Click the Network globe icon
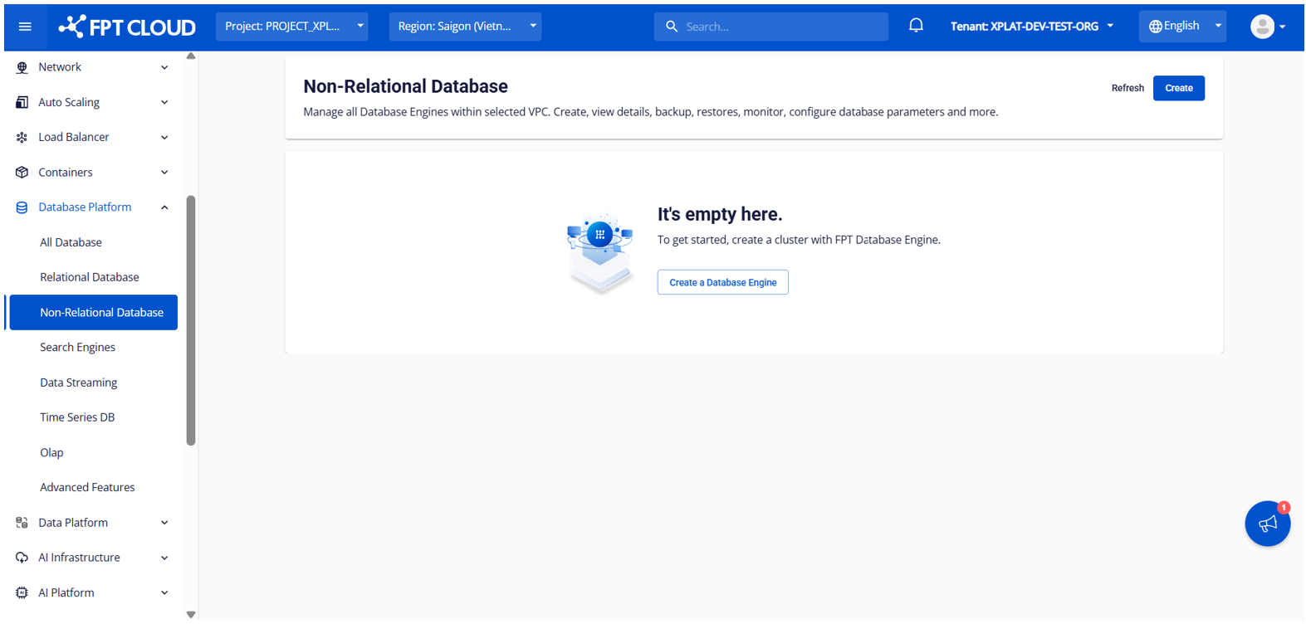This screenshot has width=1306, height=624. click(x=22, y=67)
